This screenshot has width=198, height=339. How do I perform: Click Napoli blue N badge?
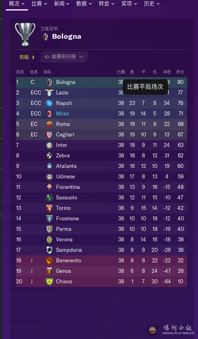coord(50,103)
